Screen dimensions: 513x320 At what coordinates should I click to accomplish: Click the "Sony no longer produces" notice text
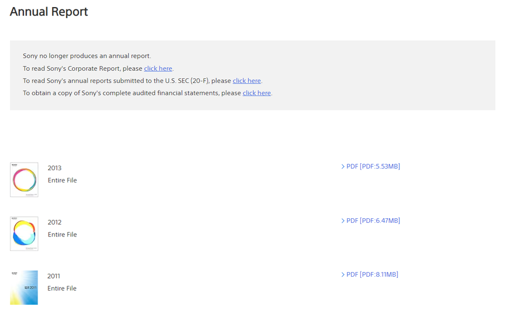pos(87,56)
